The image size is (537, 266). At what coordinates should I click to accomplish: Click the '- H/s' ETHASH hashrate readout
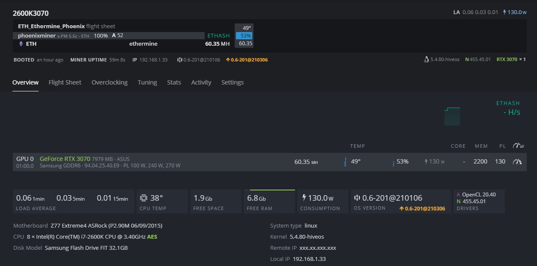(512, 112)
